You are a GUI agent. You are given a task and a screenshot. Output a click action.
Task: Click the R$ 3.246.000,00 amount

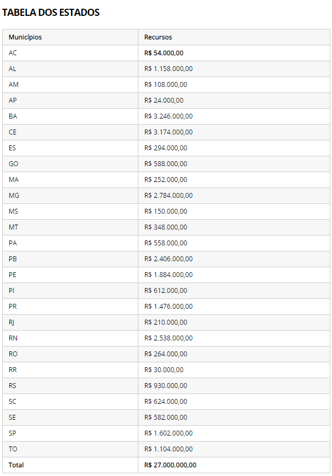[168, 116]
